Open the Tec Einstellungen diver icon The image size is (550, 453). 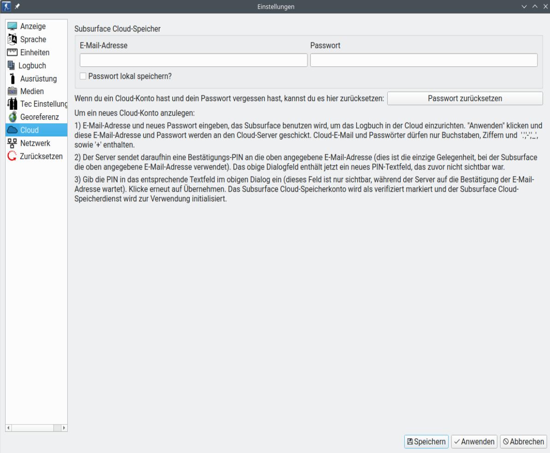pos(12,104)
